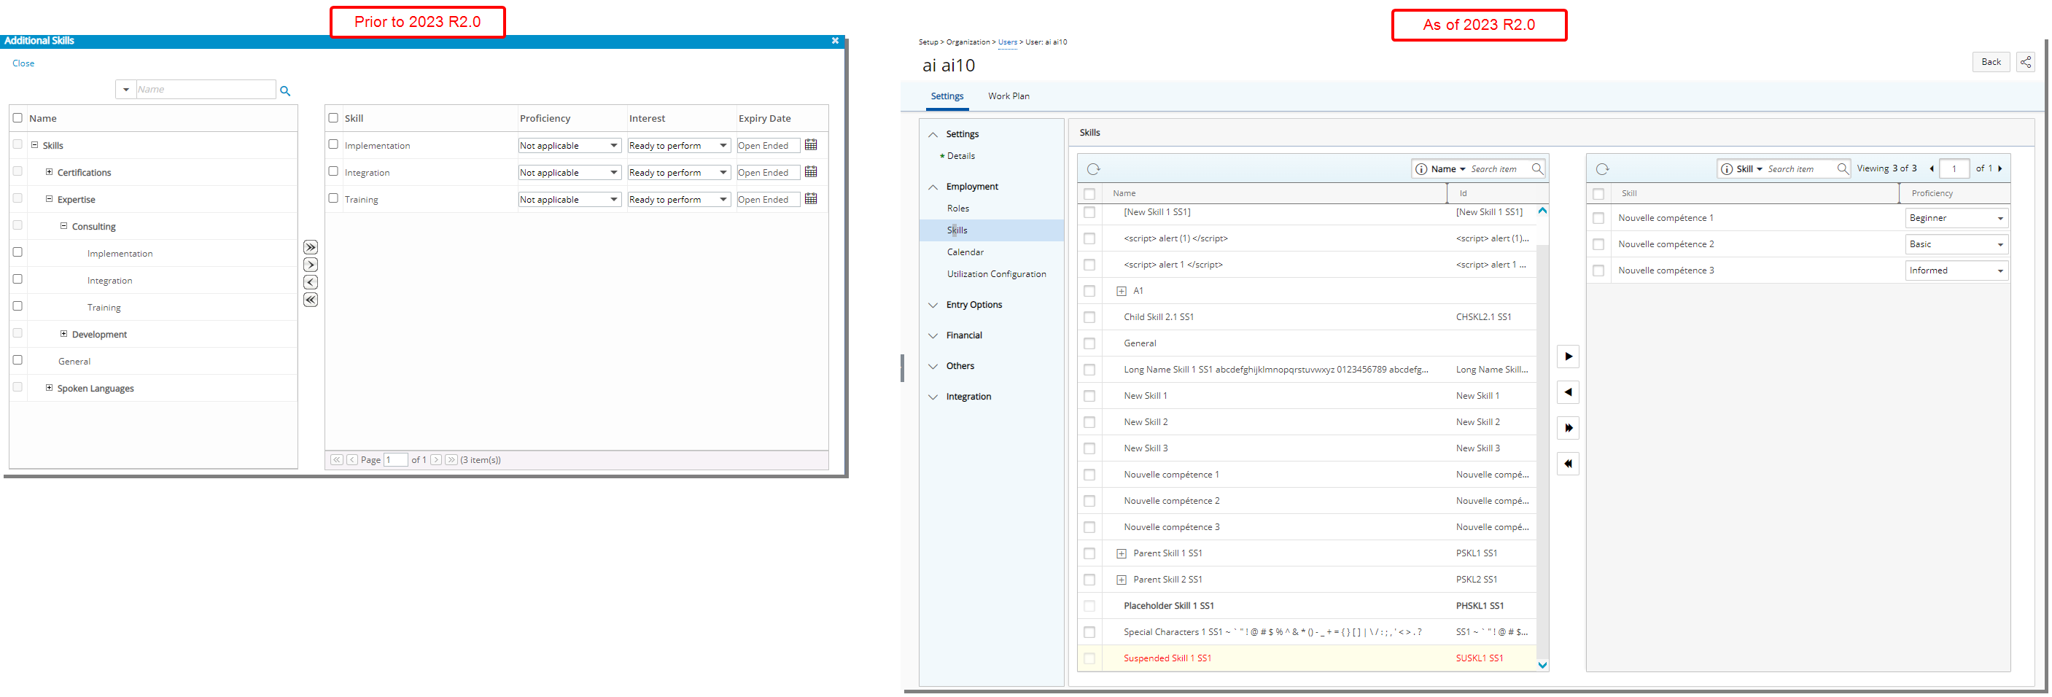
Task: Open Utilization Configuration menu item
Action: click(x=997, y=274)
